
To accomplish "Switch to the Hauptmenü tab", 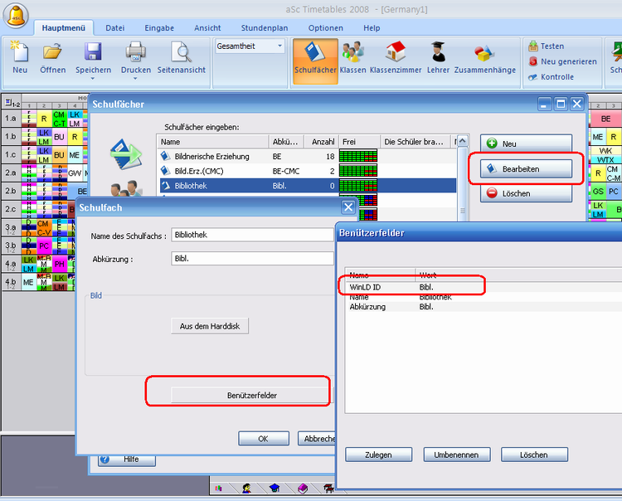I will pos(64,27).
